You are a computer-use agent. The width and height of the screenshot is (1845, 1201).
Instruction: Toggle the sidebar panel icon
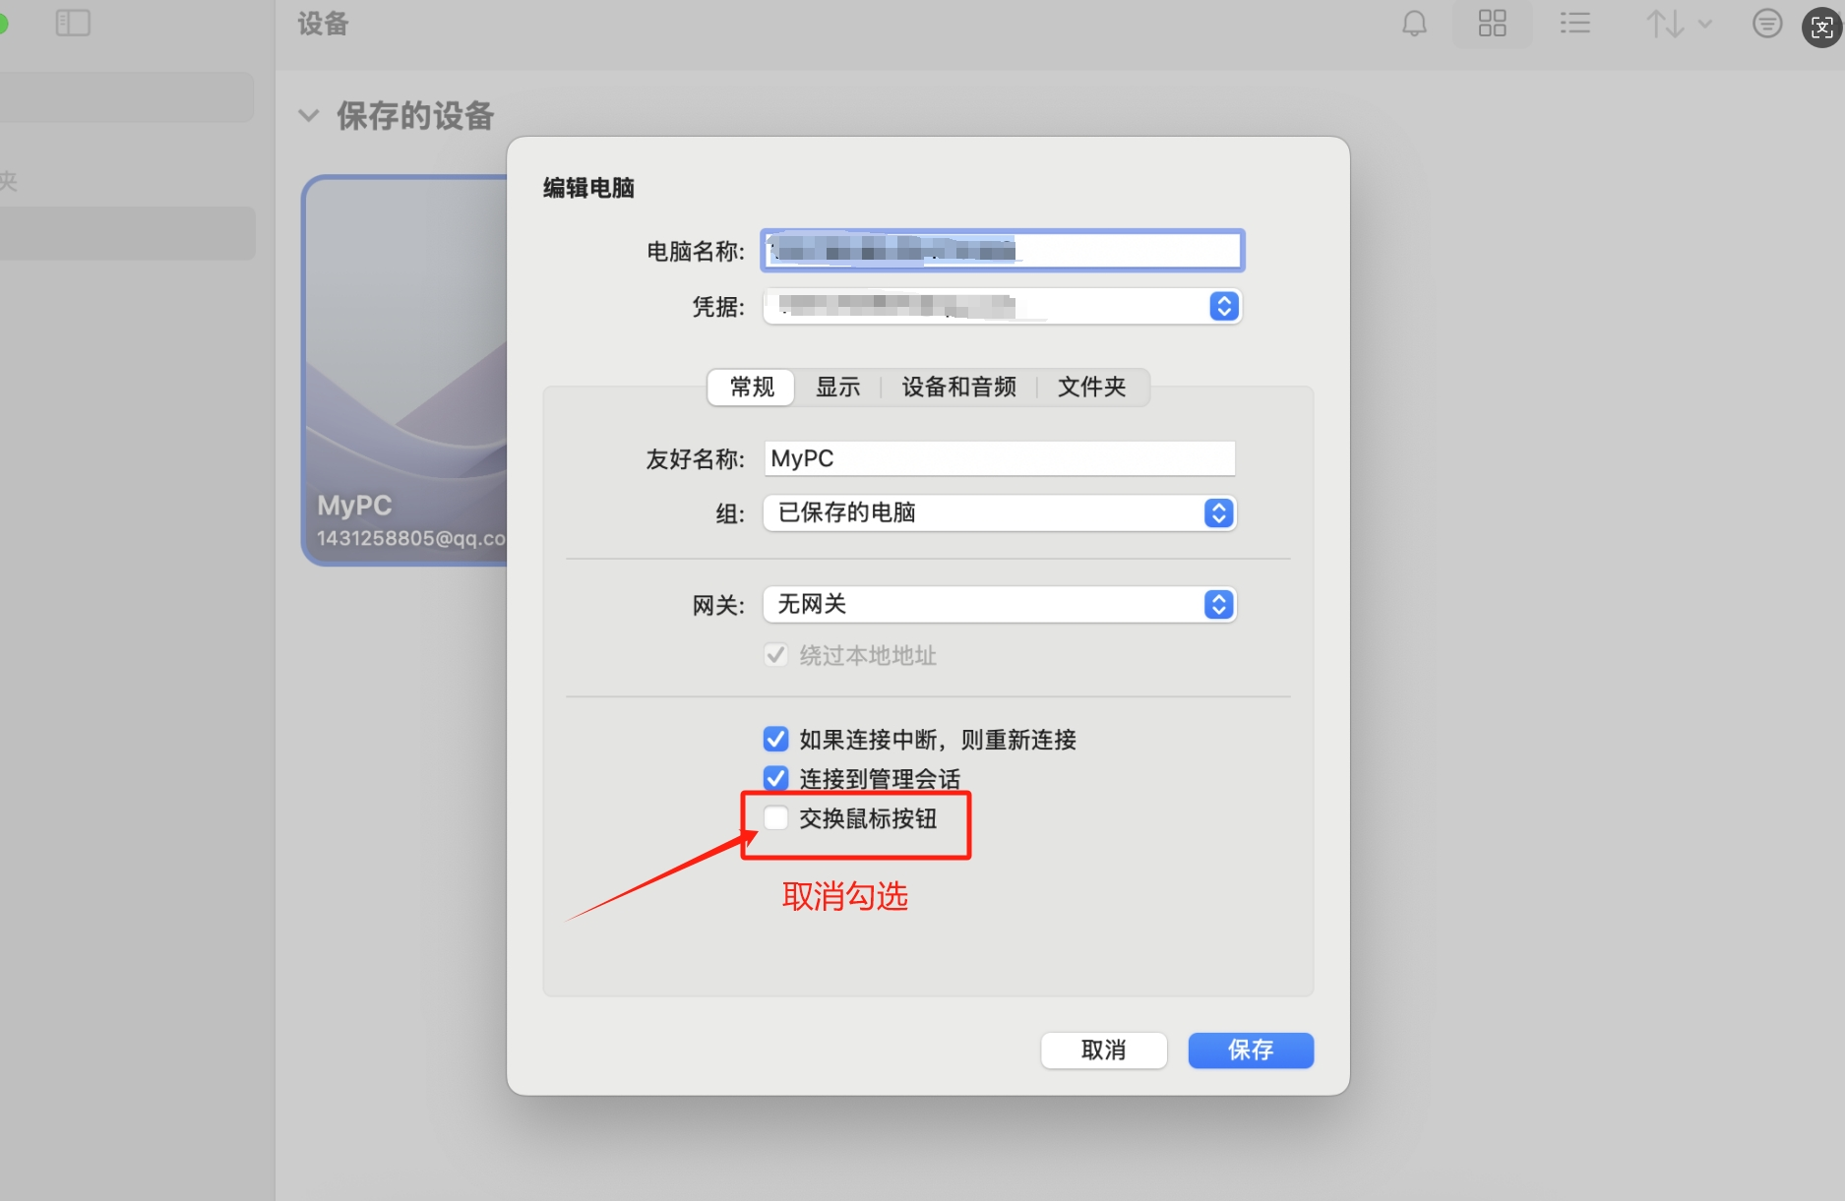tap(73, 23)
